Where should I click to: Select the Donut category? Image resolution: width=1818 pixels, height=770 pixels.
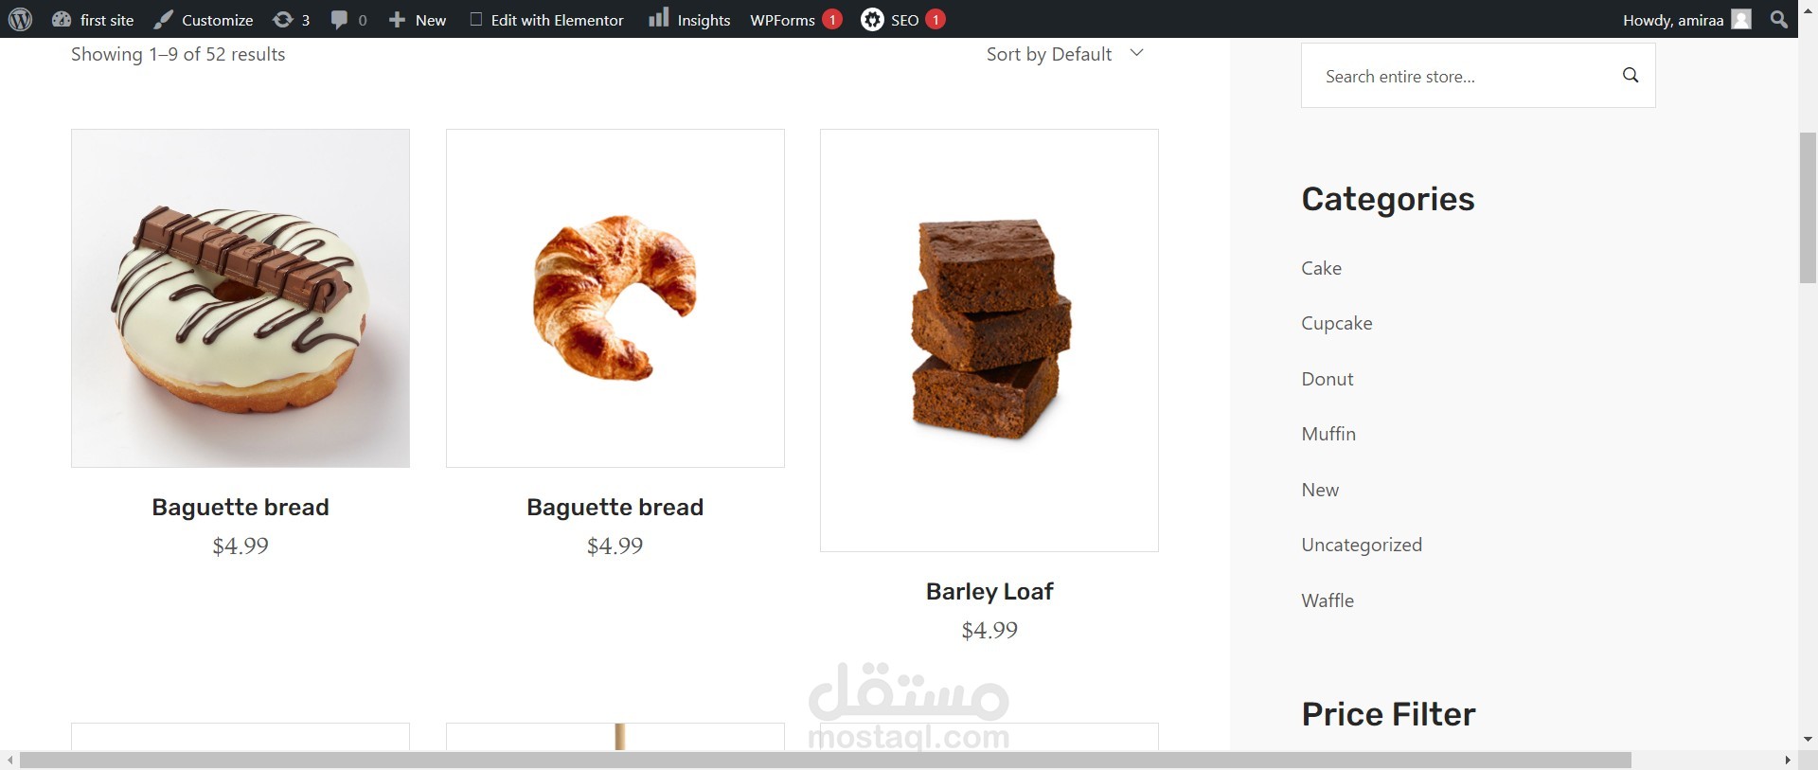[x=1327, y=379]
